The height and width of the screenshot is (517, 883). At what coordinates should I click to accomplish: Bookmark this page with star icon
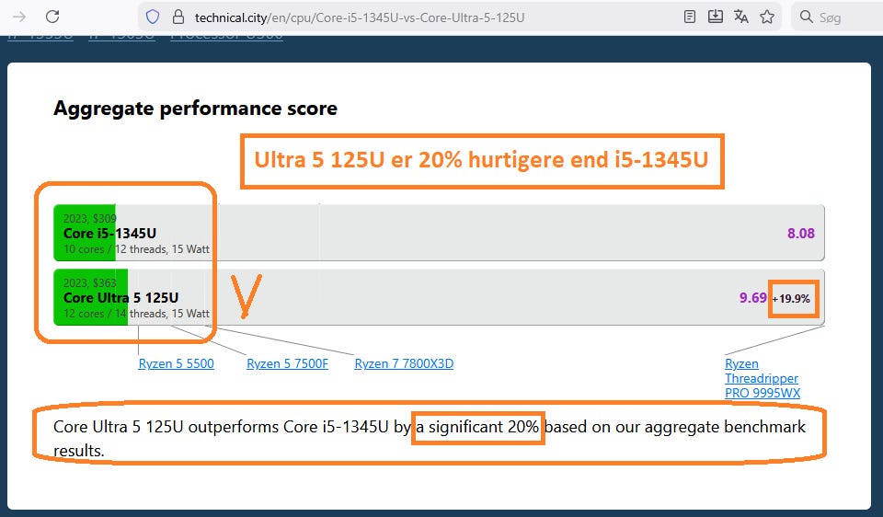pyautogui.click(x=767, y=17)
